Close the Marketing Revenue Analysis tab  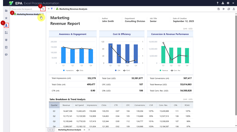pyautogui.click(x=85, y=130)
